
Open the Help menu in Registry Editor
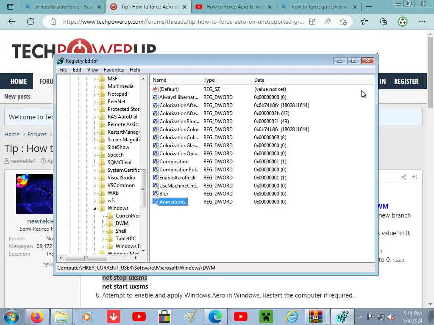click(x=135, y=70)
